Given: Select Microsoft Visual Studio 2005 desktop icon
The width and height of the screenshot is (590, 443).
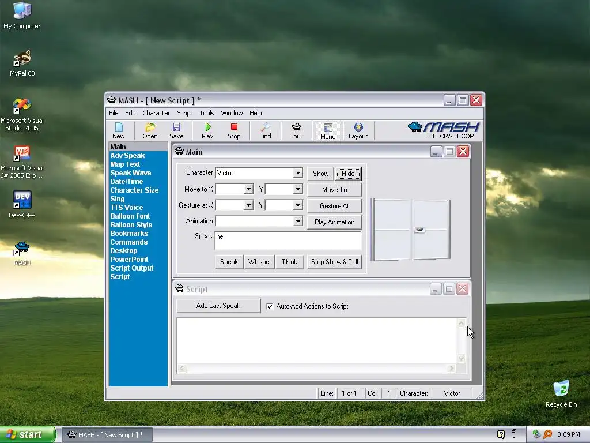Looking at the screenshot, I should click(x=22, y=115).
